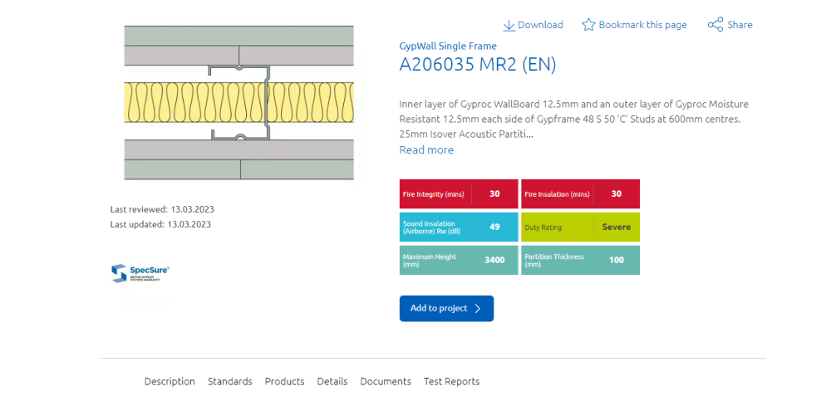
Task: Click the Bookmark this page link
Action: tap(643, 25)
